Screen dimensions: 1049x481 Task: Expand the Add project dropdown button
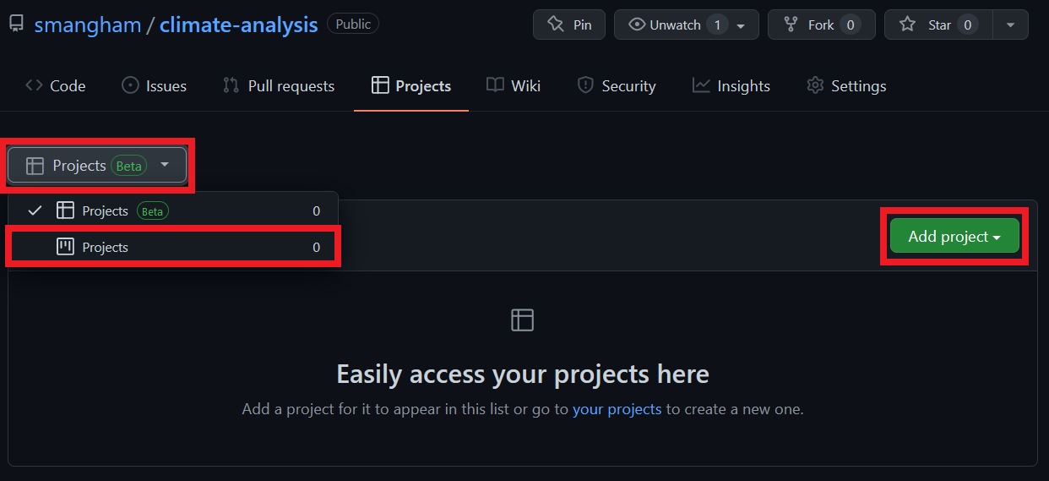pos(954,237)
